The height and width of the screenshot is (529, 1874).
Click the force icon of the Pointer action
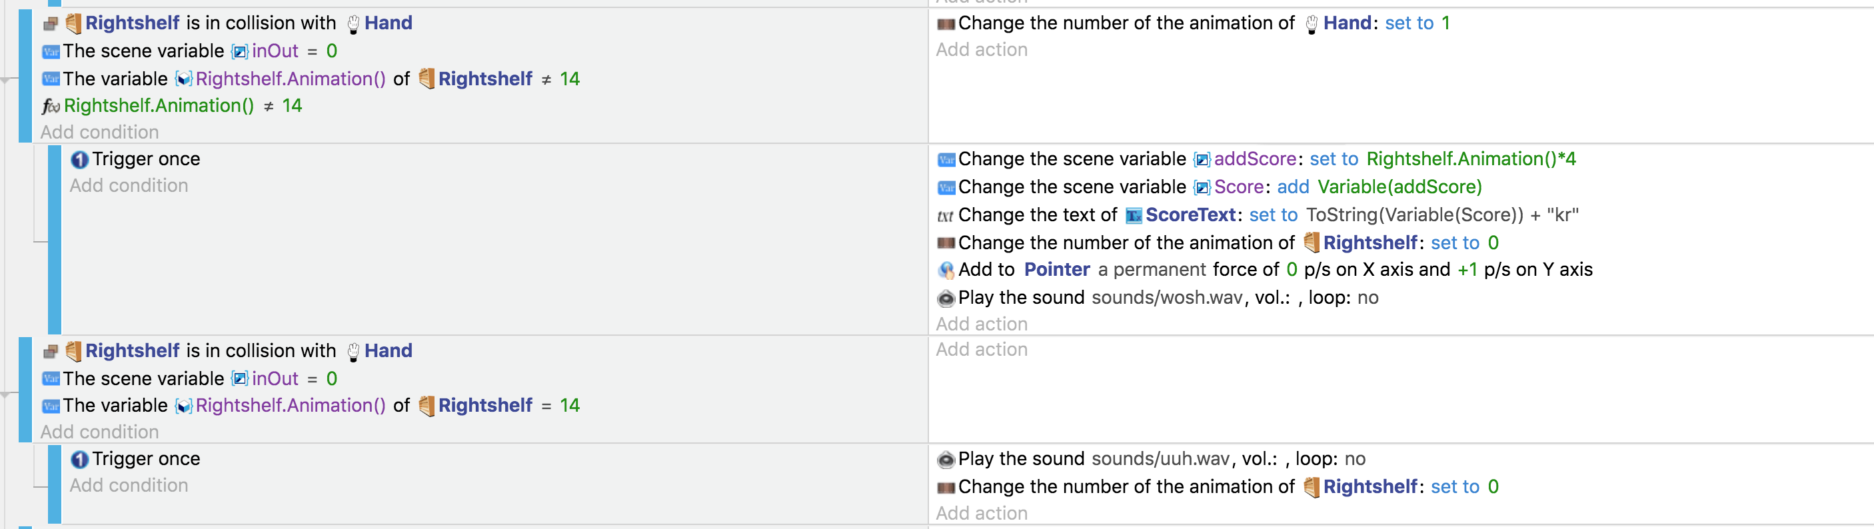(x=946, y=270)
